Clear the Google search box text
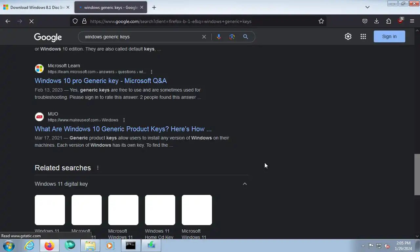The width and height of the screenshot is (420, 252). pos(204,37)
